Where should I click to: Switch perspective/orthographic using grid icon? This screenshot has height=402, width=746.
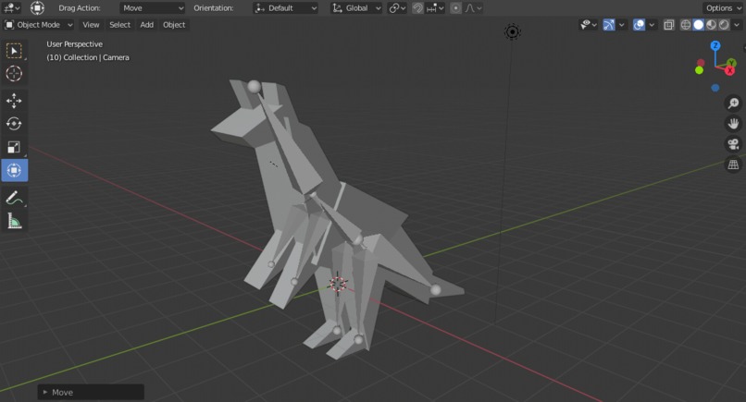point(733,164)
